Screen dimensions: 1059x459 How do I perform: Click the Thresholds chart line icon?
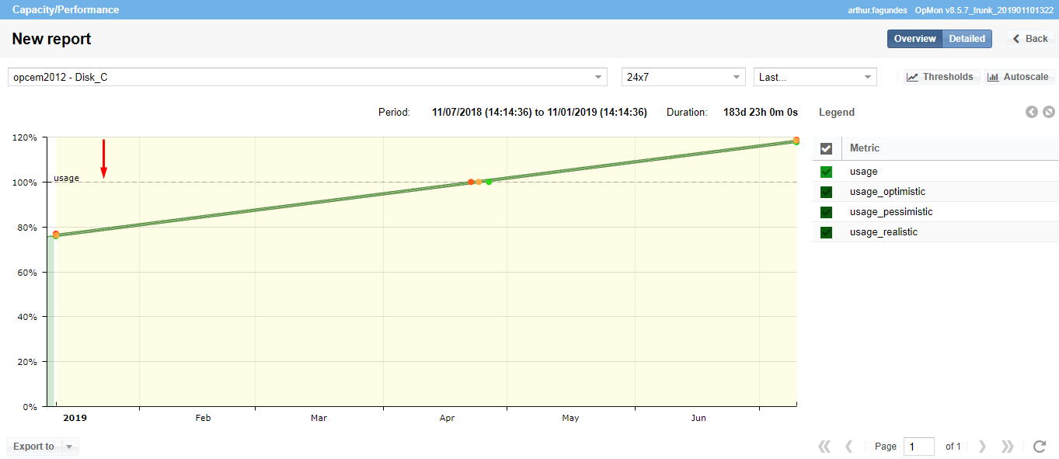pos(912,77)
